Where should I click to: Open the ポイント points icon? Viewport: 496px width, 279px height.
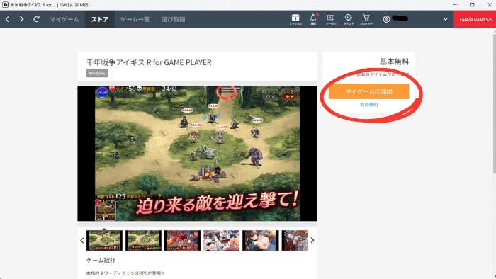pyautogui.click(x=349, y=19)
